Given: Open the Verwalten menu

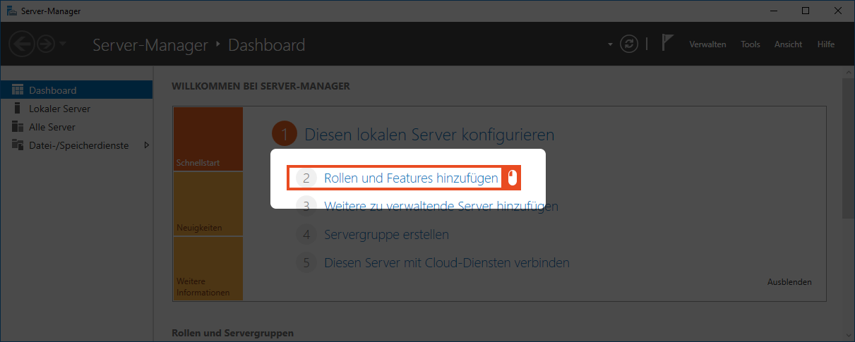Looking at the screenshot, I should 707,44.
